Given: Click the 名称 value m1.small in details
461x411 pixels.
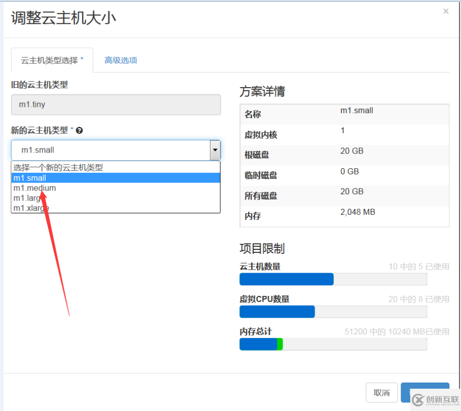Looking at the screenshot, I should (357, 110).
